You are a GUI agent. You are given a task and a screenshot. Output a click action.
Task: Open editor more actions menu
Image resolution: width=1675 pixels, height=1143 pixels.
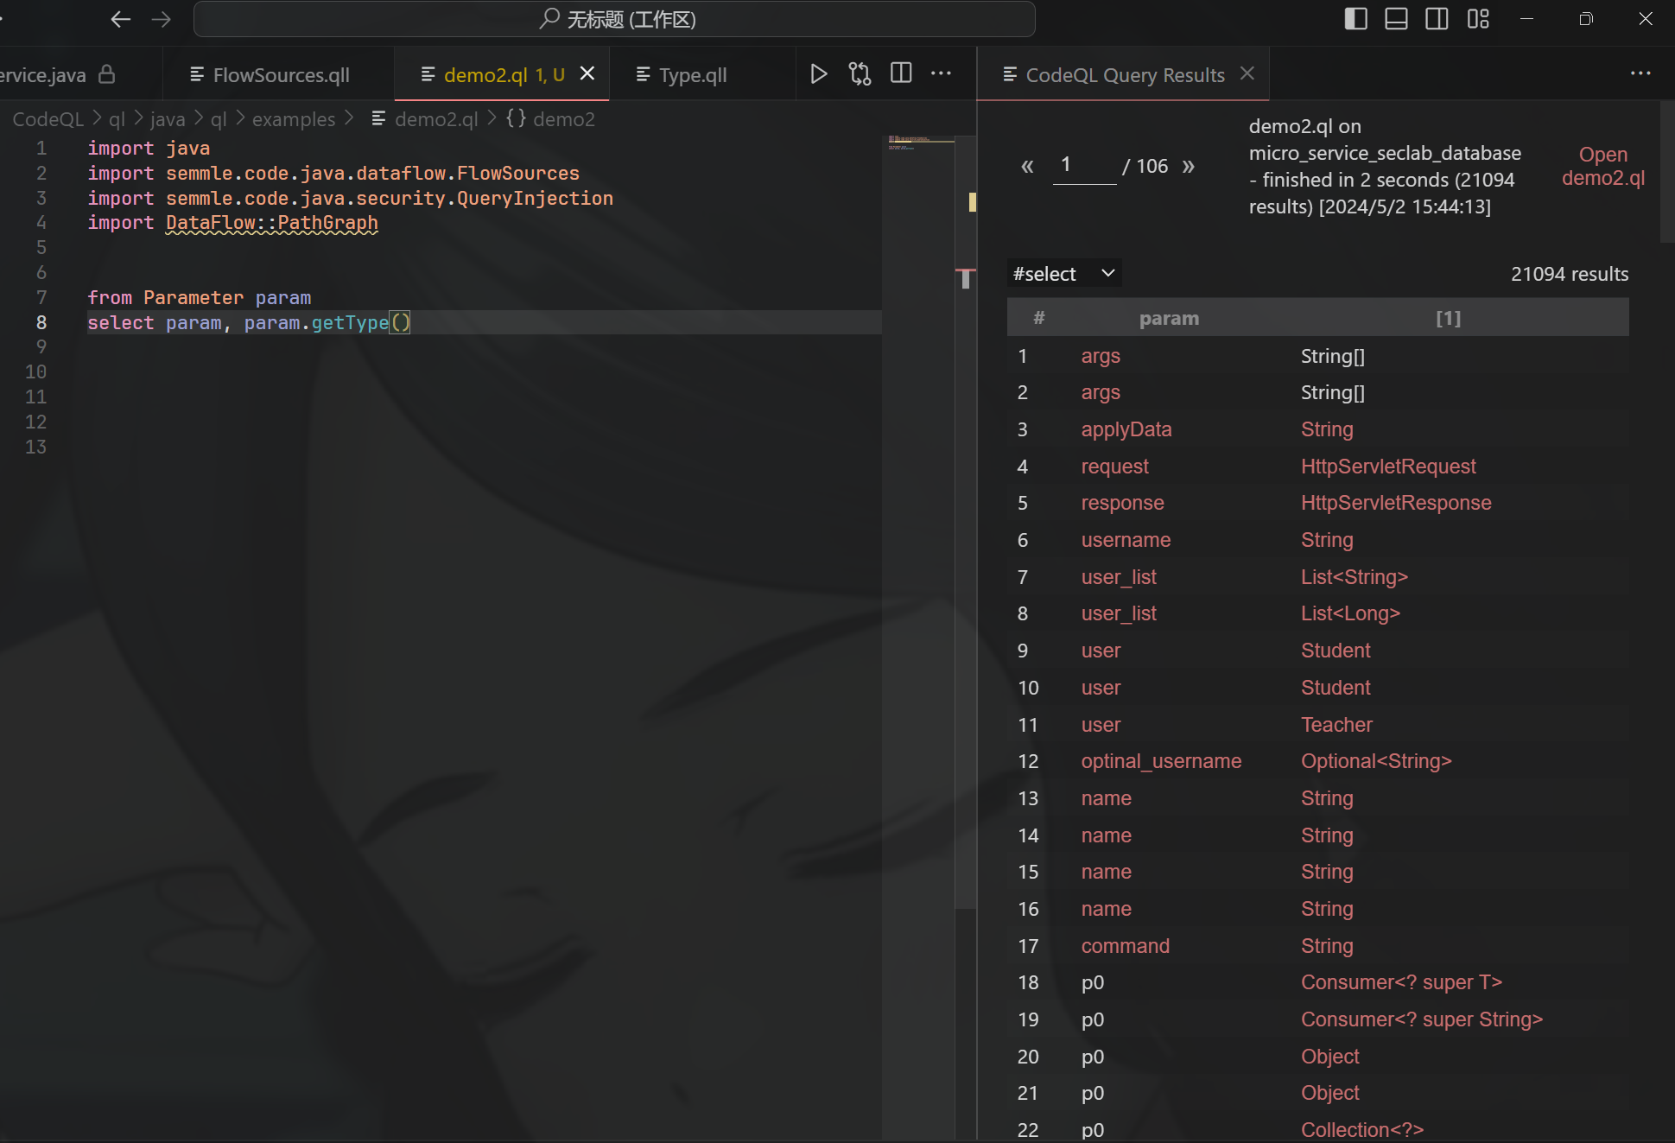pyautogui.click(x=941, y=74)
